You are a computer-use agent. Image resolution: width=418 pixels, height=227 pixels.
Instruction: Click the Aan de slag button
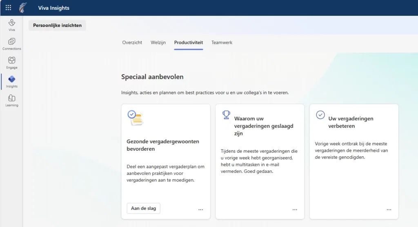click(143, 208)
